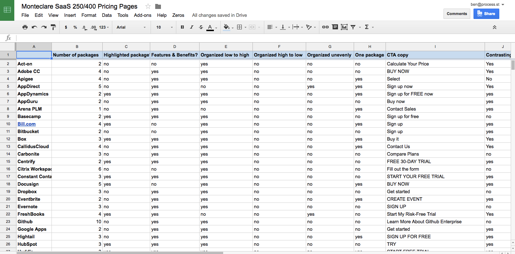Open the Edit menu
Viewport: 515px width, 254px height.
tap(39, 15)
